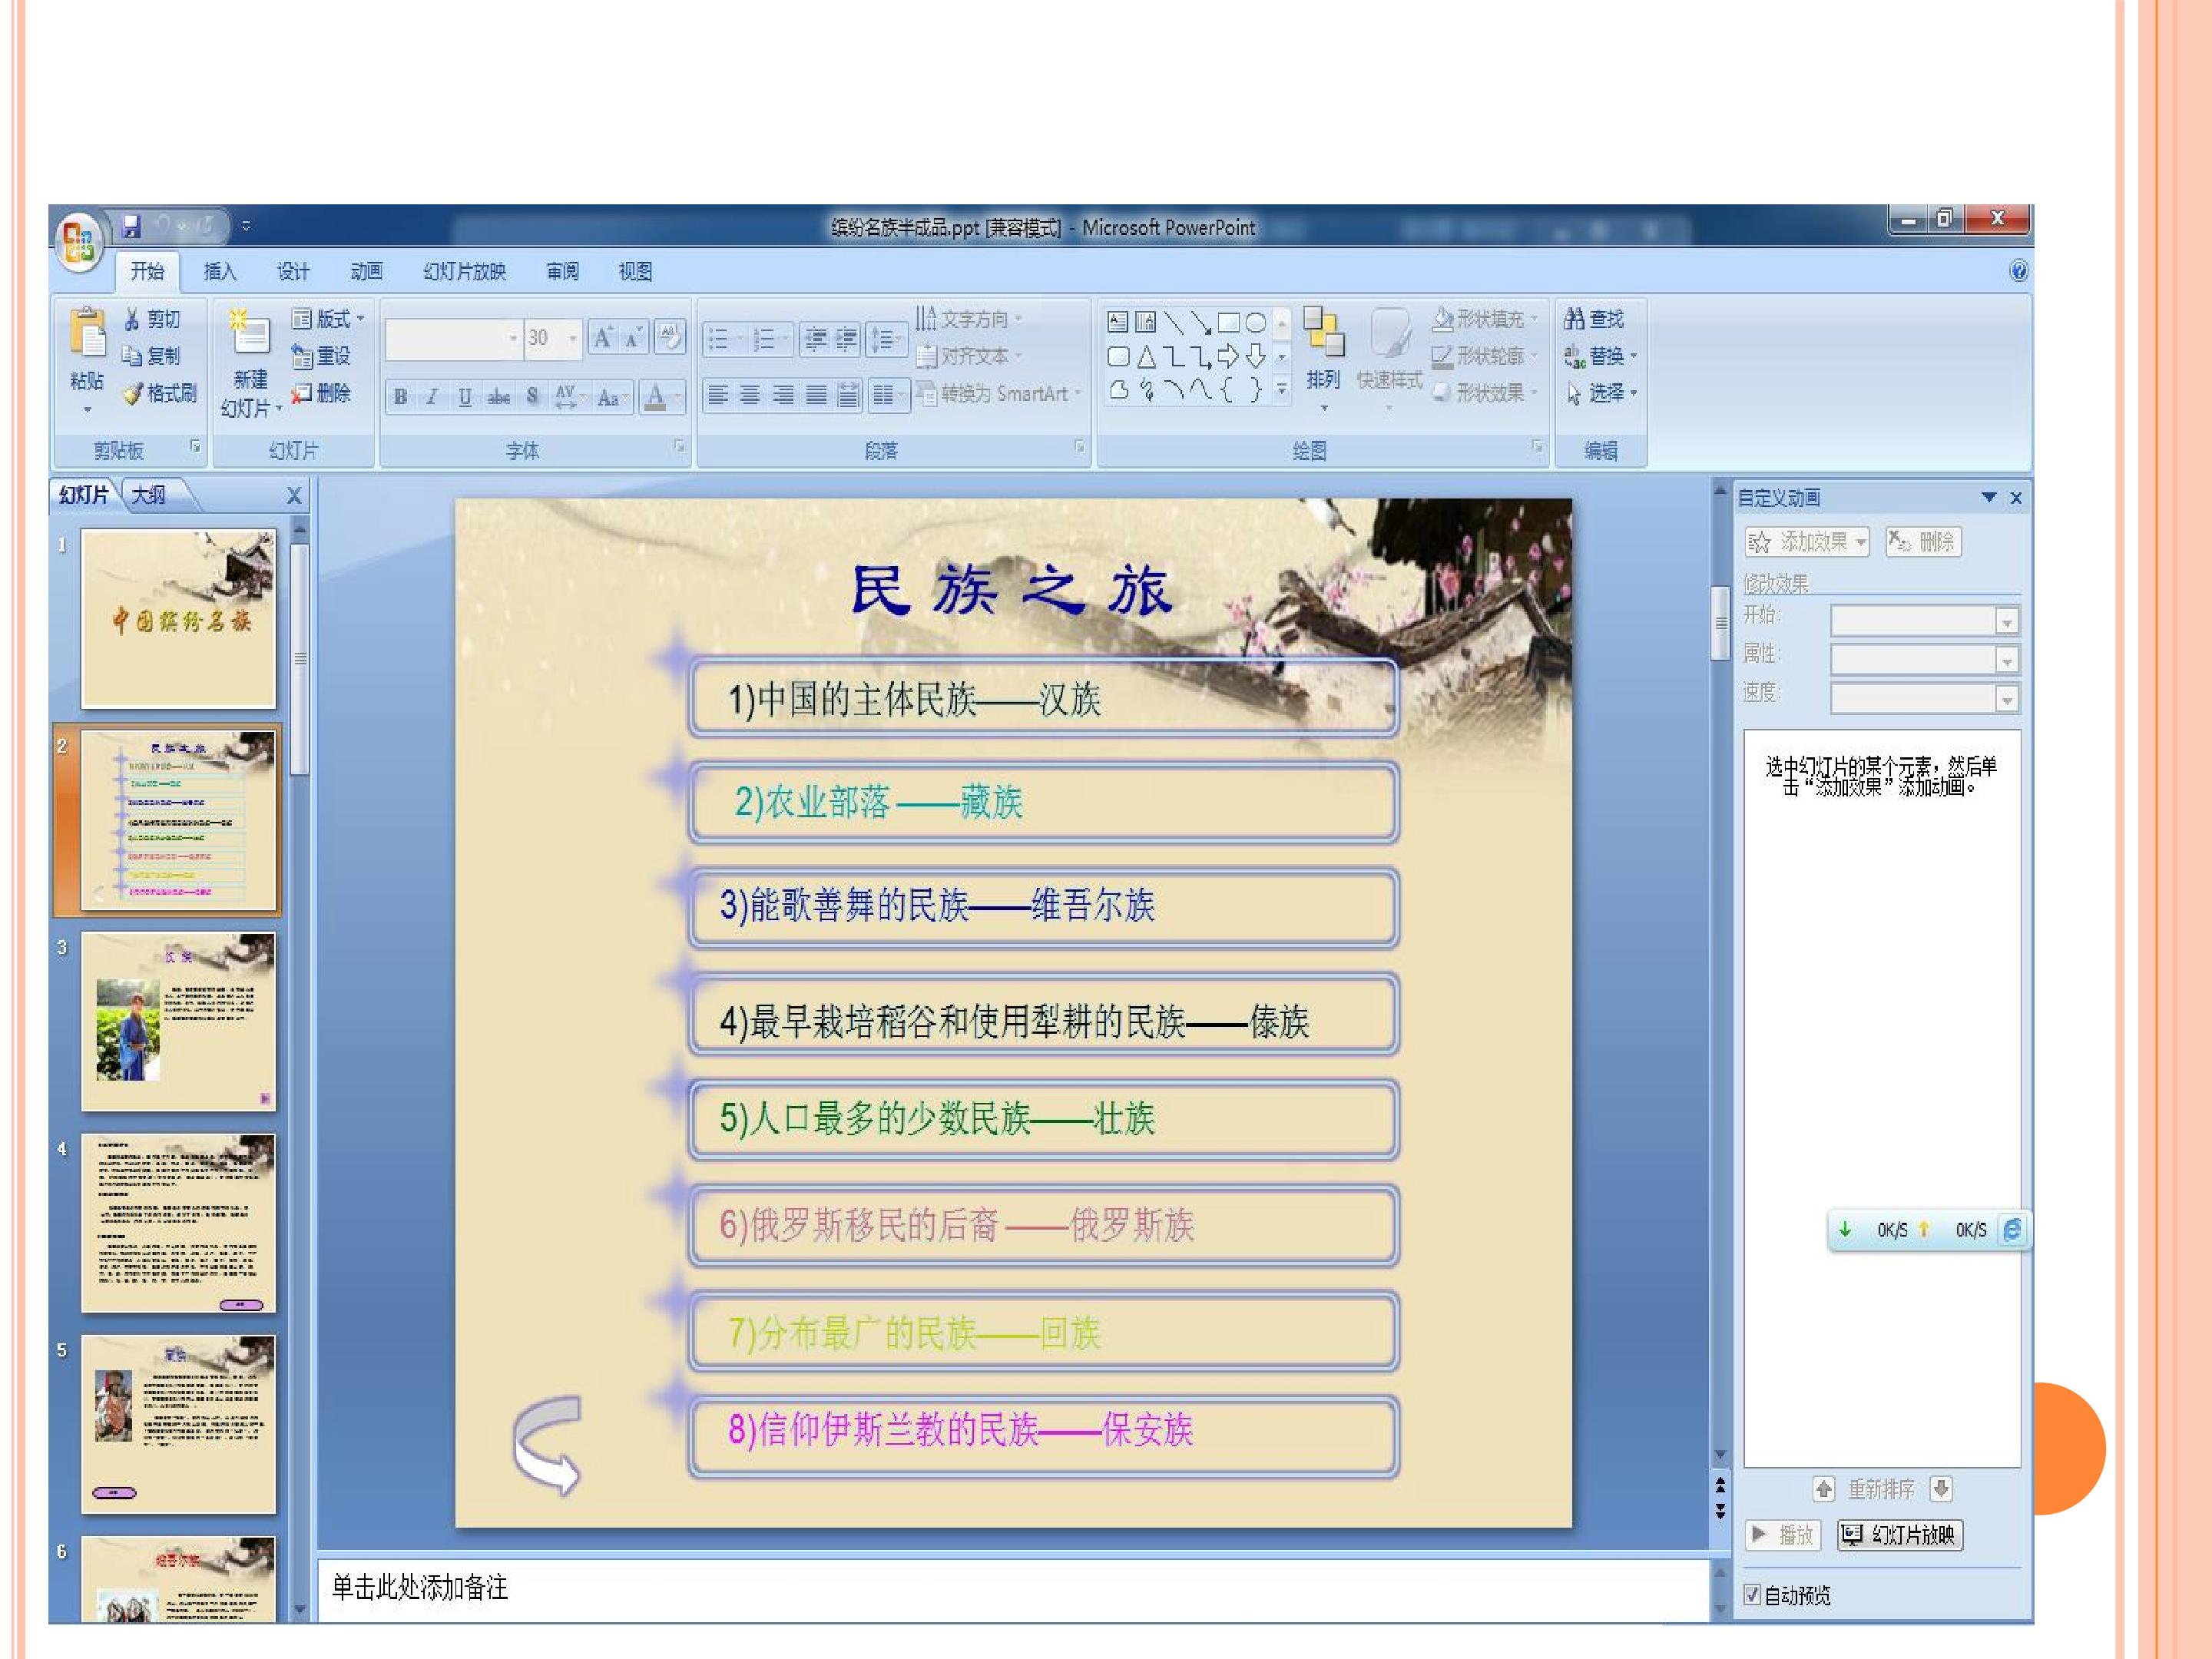Click the Cut (剪切) scissors icon

point(132,319)
